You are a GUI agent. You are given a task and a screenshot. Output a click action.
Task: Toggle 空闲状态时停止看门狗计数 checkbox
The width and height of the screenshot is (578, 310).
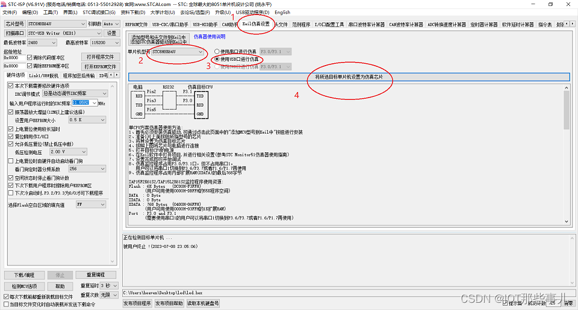tap(11, 178)
